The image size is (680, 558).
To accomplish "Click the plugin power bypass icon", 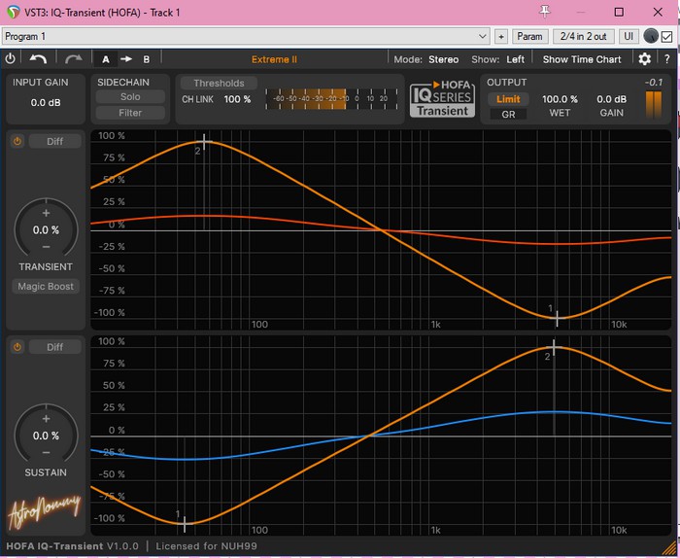I will 11,59.
